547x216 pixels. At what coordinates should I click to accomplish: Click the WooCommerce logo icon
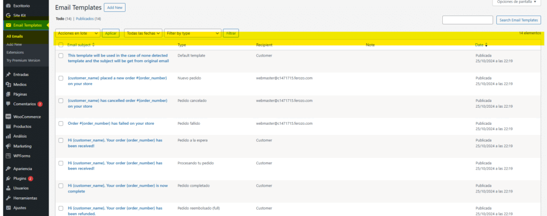click(x=9, y=117)
